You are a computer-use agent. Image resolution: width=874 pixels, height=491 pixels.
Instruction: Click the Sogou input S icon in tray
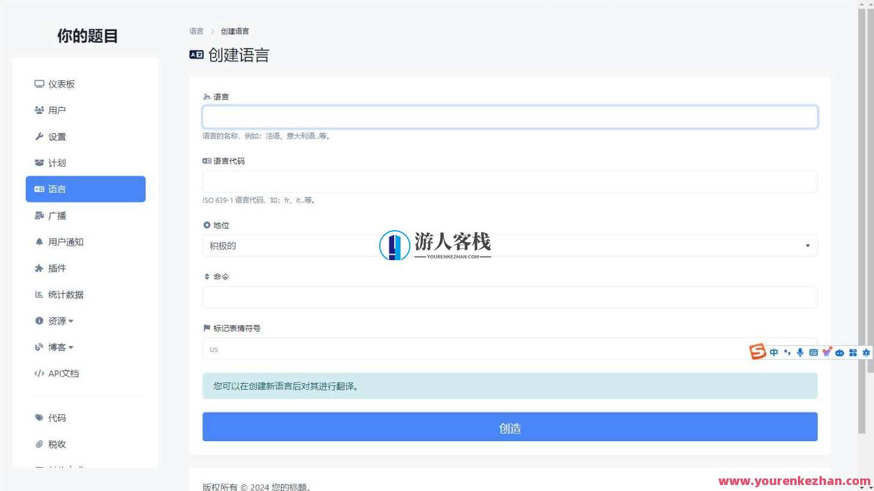coord(757,353)
